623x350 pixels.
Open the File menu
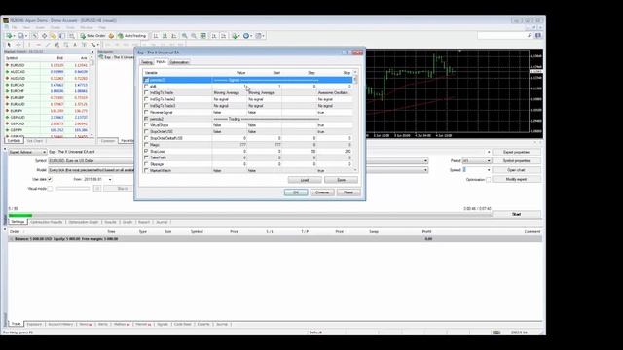(x=15, y=28)
